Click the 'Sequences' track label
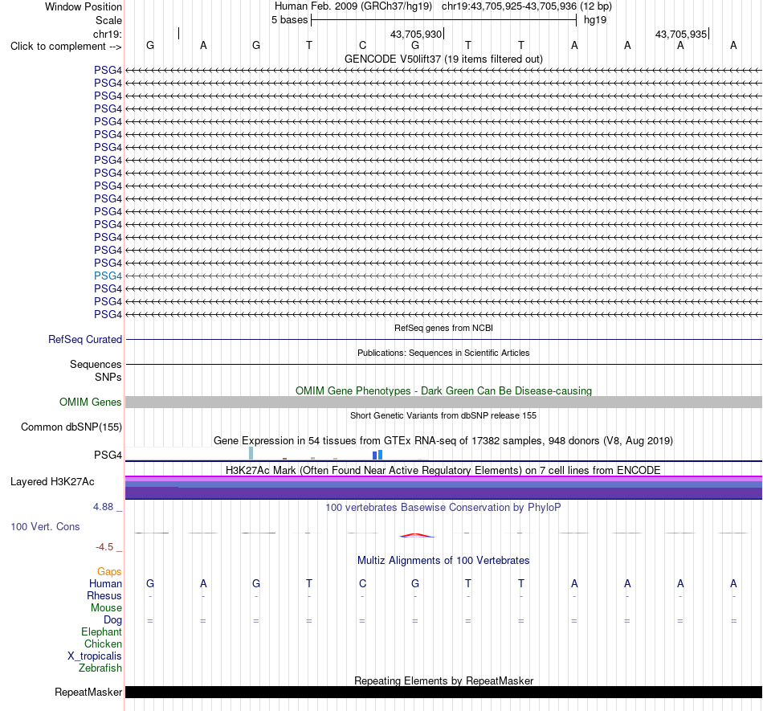 click(96, 364)
